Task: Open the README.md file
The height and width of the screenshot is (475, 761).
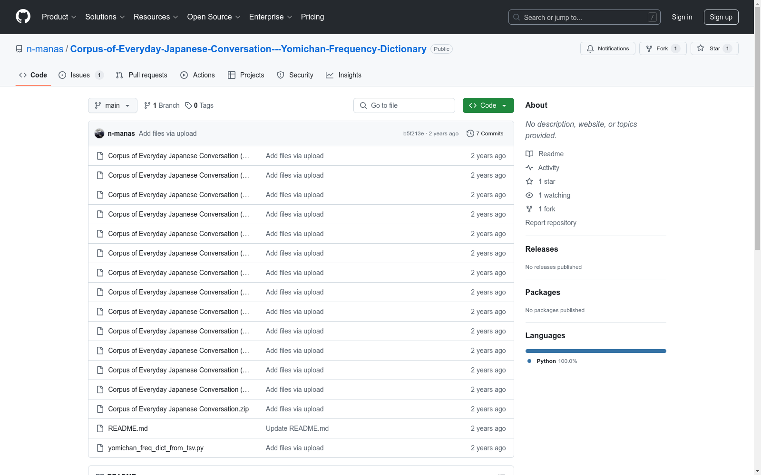Action: pyautogui.click(x=128, y=428)
